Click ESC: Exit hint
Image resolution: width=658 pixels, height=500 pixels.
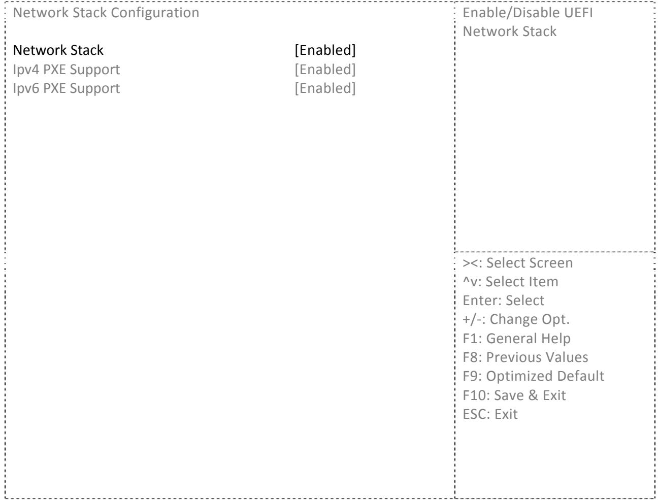tap(490, 414)
